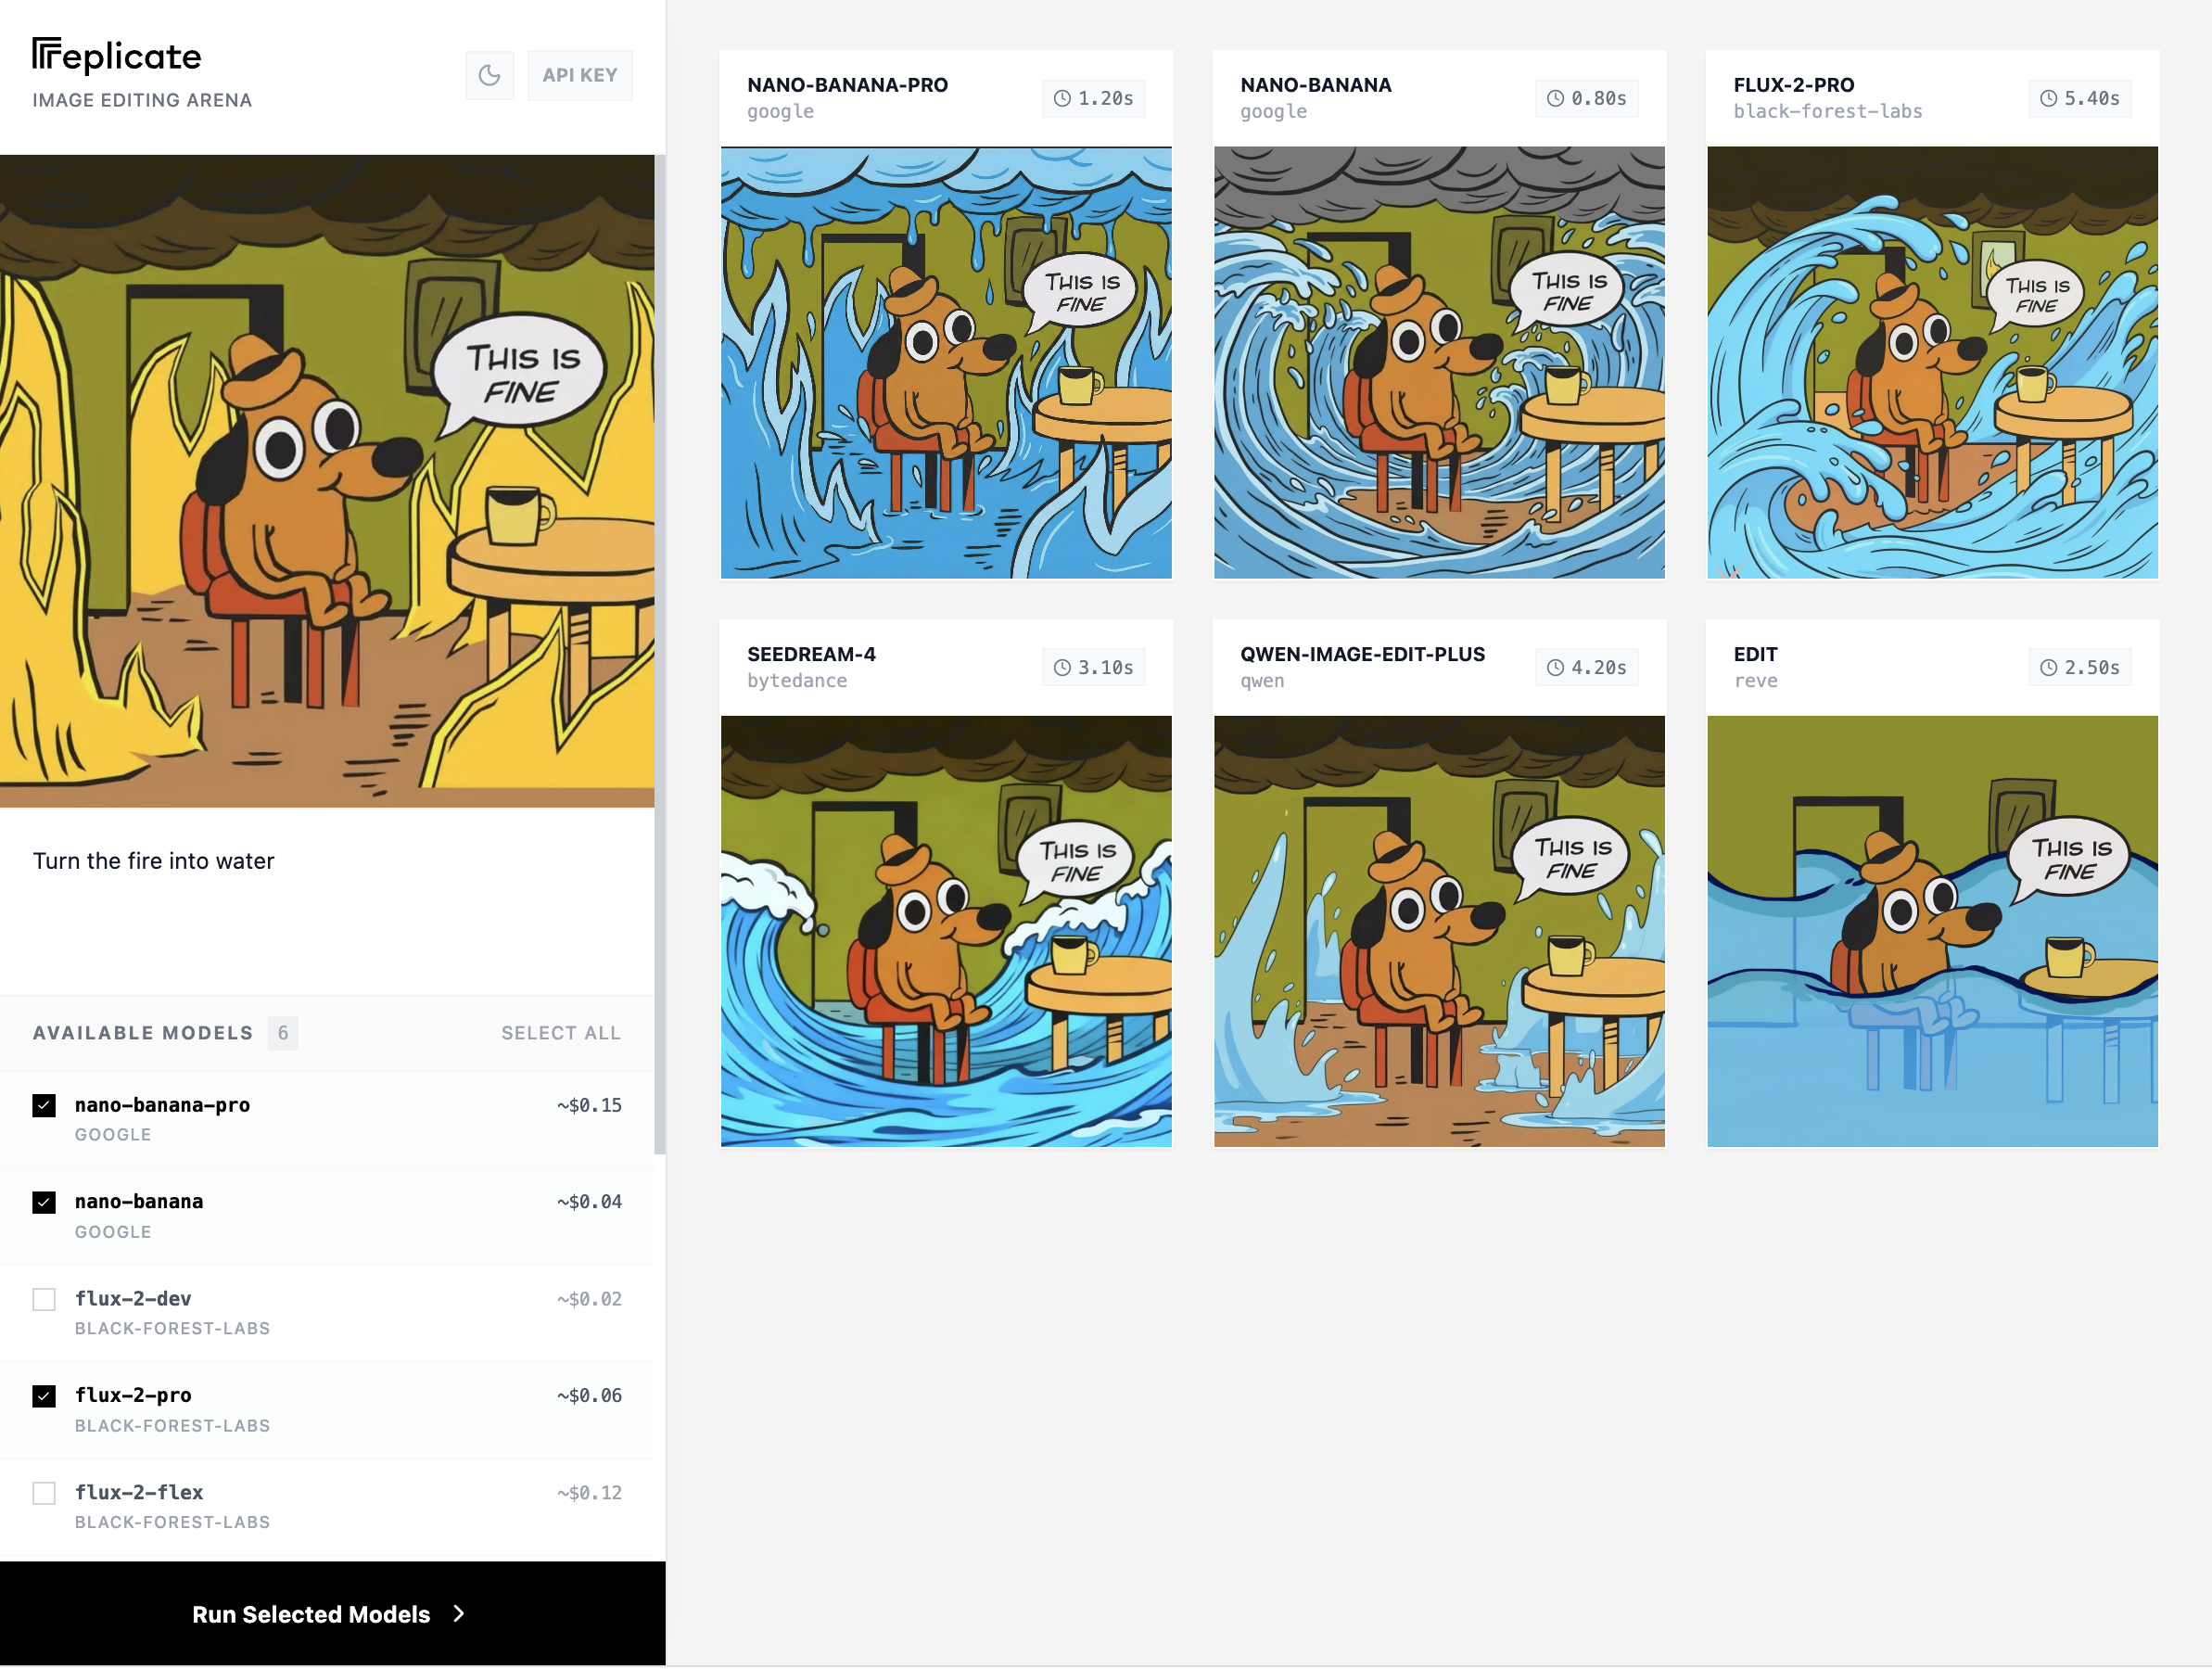The height and width of the screenshot is (1669, 2212).
Task: Check the flux-2-flex model checkbox
Action: tap(44, 1493)
